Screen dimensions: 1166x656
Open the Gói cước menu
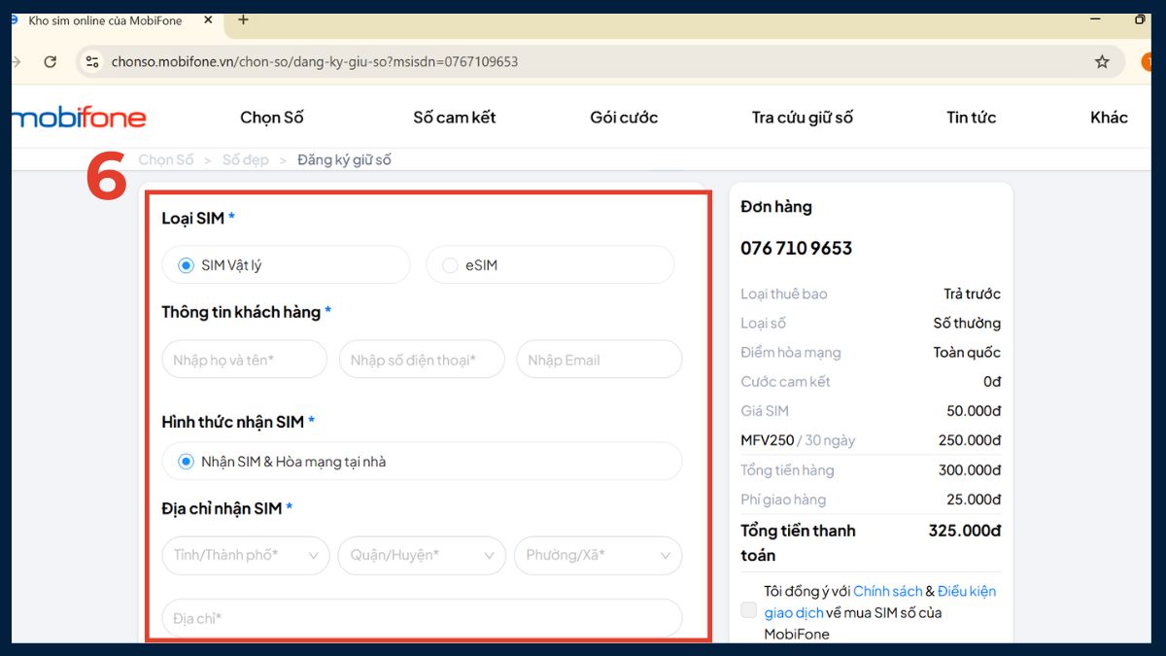[624, 118]
